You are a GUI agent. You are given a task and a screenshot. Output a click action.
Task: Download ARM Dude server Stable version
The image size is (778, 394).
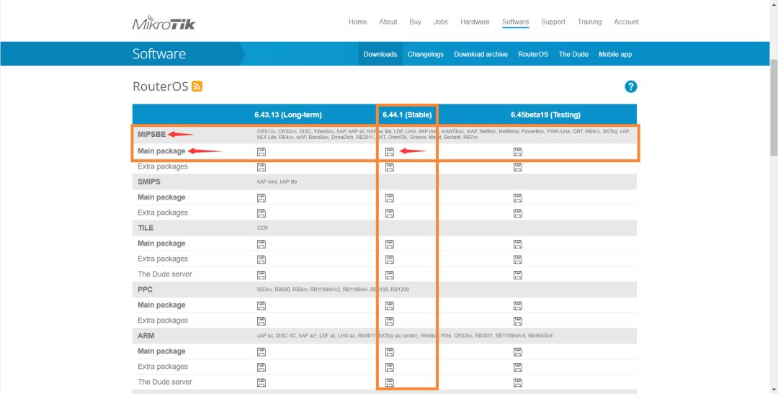(x=390, y=382)
